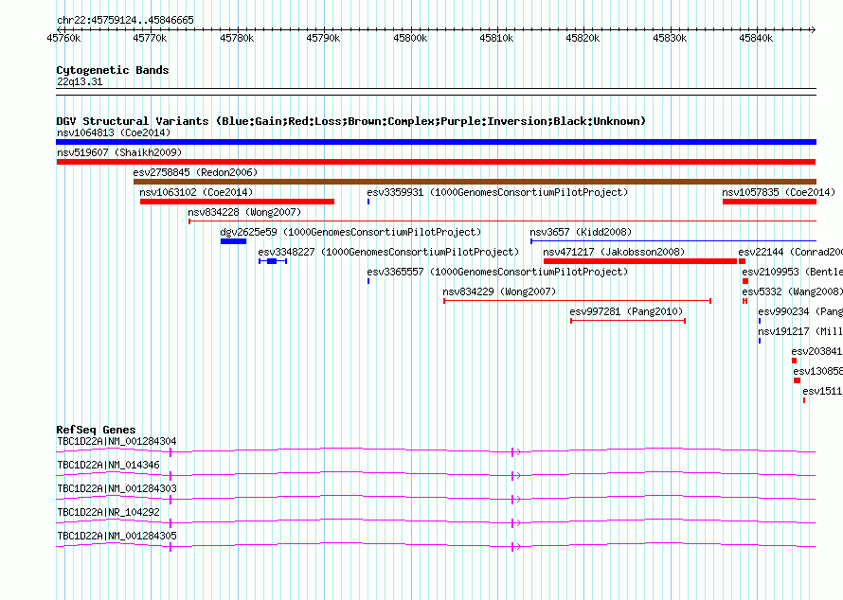The width and height of the screenshot is (843, 600).
Task: Open the dgv2625e59 variant label
Action: click(350, 232)
